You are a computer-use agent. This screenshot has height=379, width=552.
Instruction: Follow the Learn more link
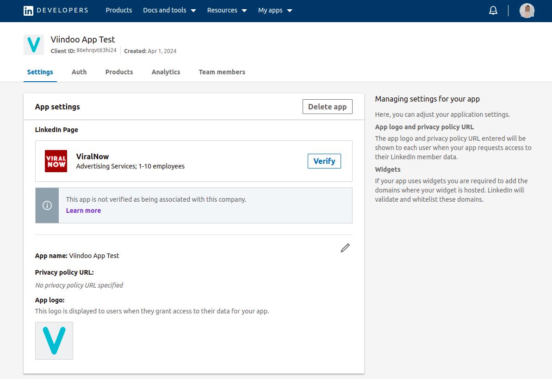[83, 211]
